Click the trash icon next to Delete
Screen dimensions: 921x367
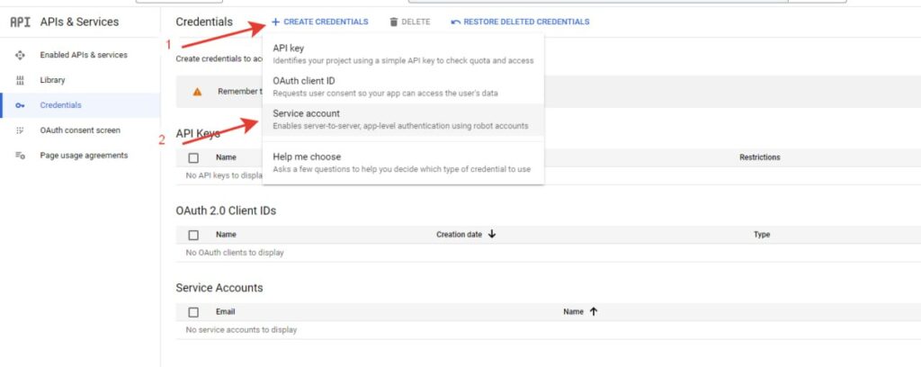point(394,22)
